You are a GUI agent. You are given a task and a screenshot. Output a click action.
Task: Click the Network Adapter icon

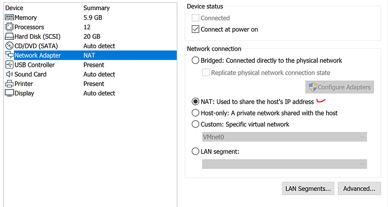tap(10, 56)
